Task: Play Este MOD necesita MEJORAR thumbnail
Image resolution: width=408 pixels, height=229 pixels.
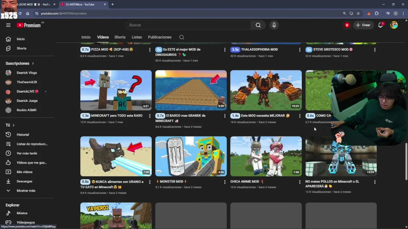Action: pyautogui.click(x=266, y=90)
